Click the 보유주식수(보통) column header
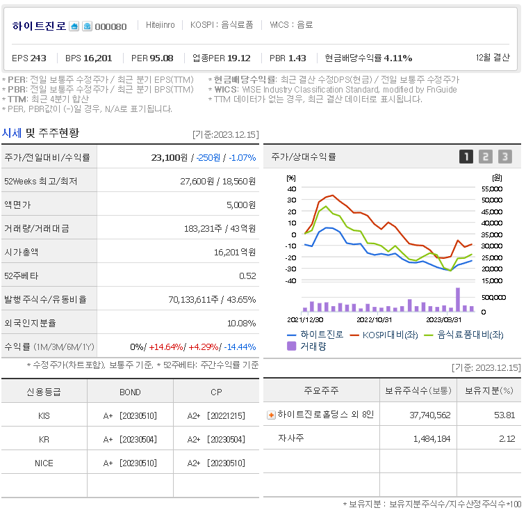Viewport: 526px width, 517px height. click(x=418, y=390)
